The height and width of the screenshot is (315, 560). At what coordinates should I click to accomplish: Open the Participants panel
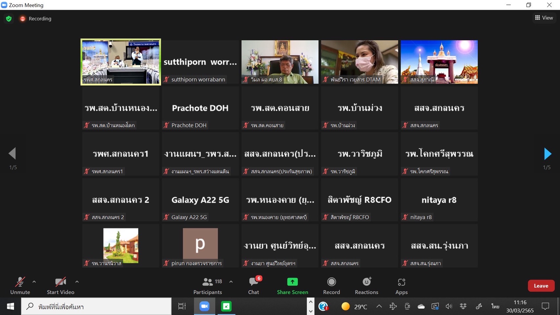click(207, 285)
